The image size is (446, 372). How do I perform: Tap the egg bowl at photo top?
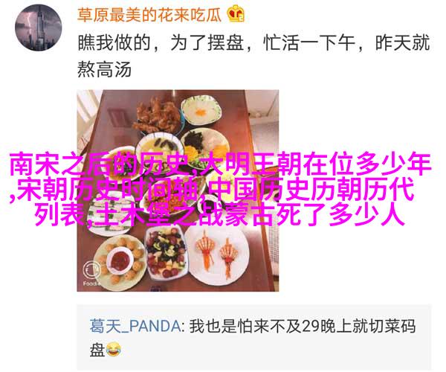click(x=201, y=110)
